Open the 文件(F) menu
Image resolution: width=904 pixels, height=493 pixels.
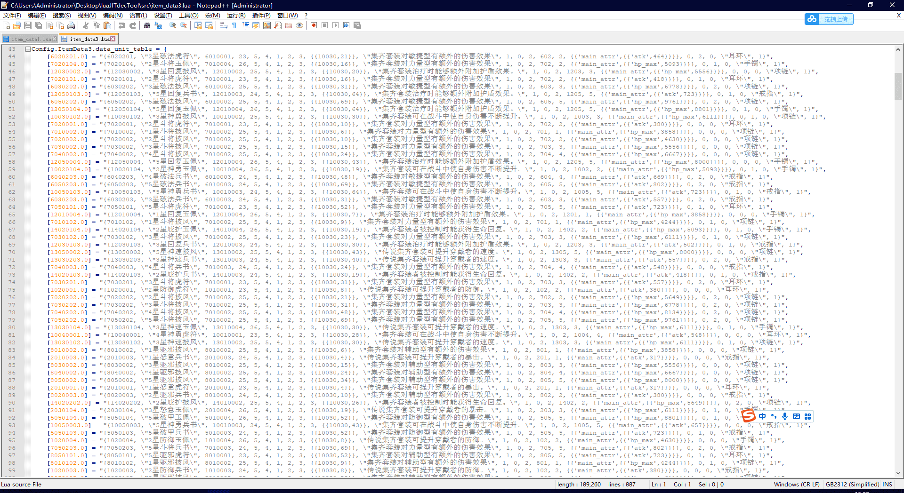coord(12,16)
